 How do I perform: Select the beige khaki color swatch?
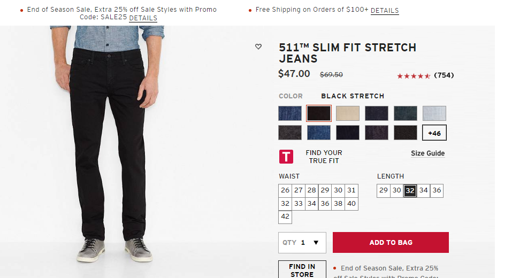tap(348, 113)
